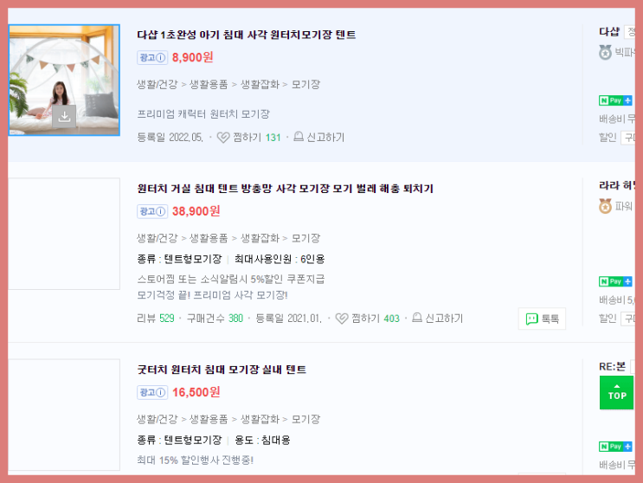Select 생활용품 category in second listing breadcrumb

click(209, 238)
